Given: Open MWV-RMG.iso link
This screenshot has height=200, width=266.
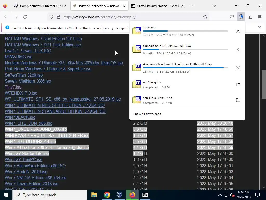Looking at the screenshot, I should pos(19,57).
